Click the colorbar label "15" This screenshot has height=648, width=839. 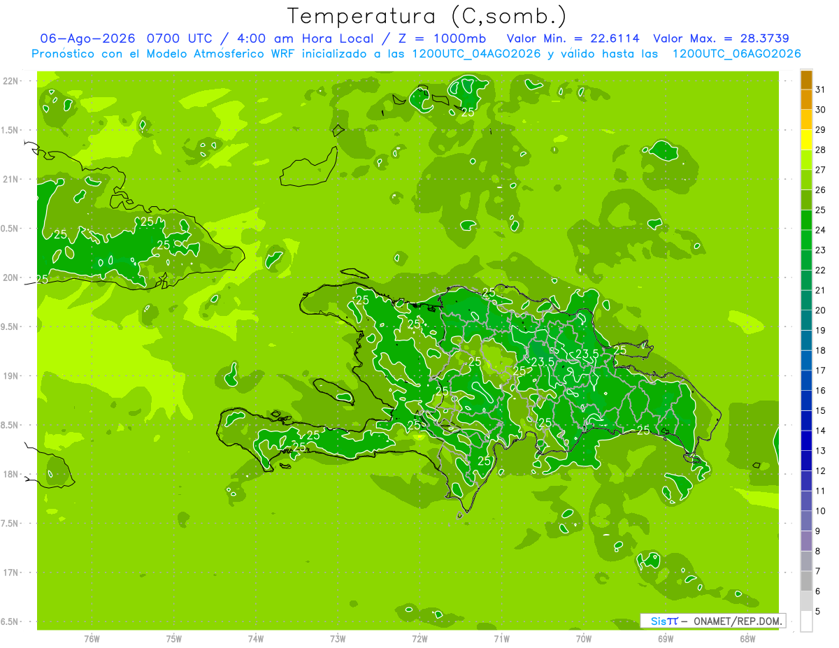click(820, 410)
